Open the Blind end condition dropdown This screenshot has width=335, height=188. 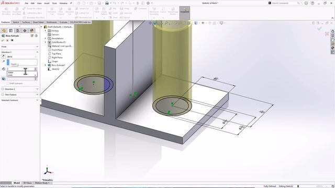22,57
